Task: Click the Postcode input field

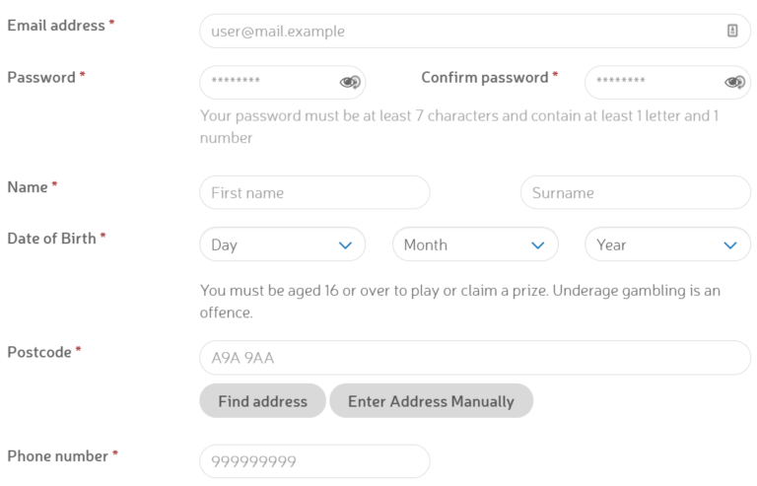Action: point(475,358)
